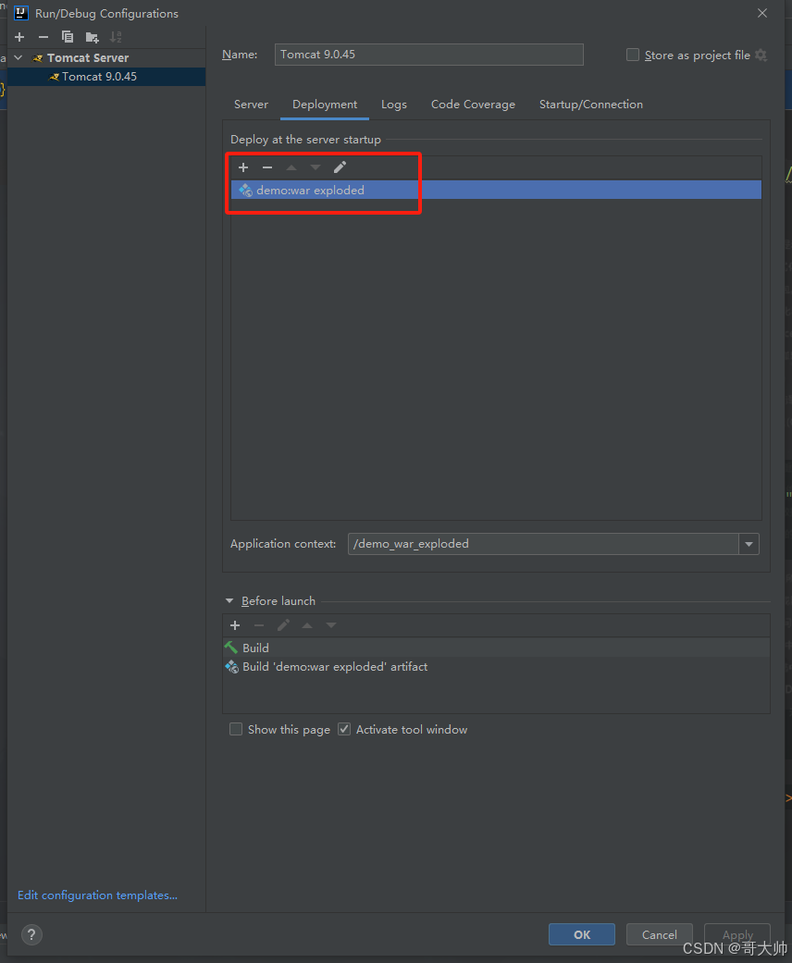
Task: Move deployment artifact down
Action: (316, 167)
